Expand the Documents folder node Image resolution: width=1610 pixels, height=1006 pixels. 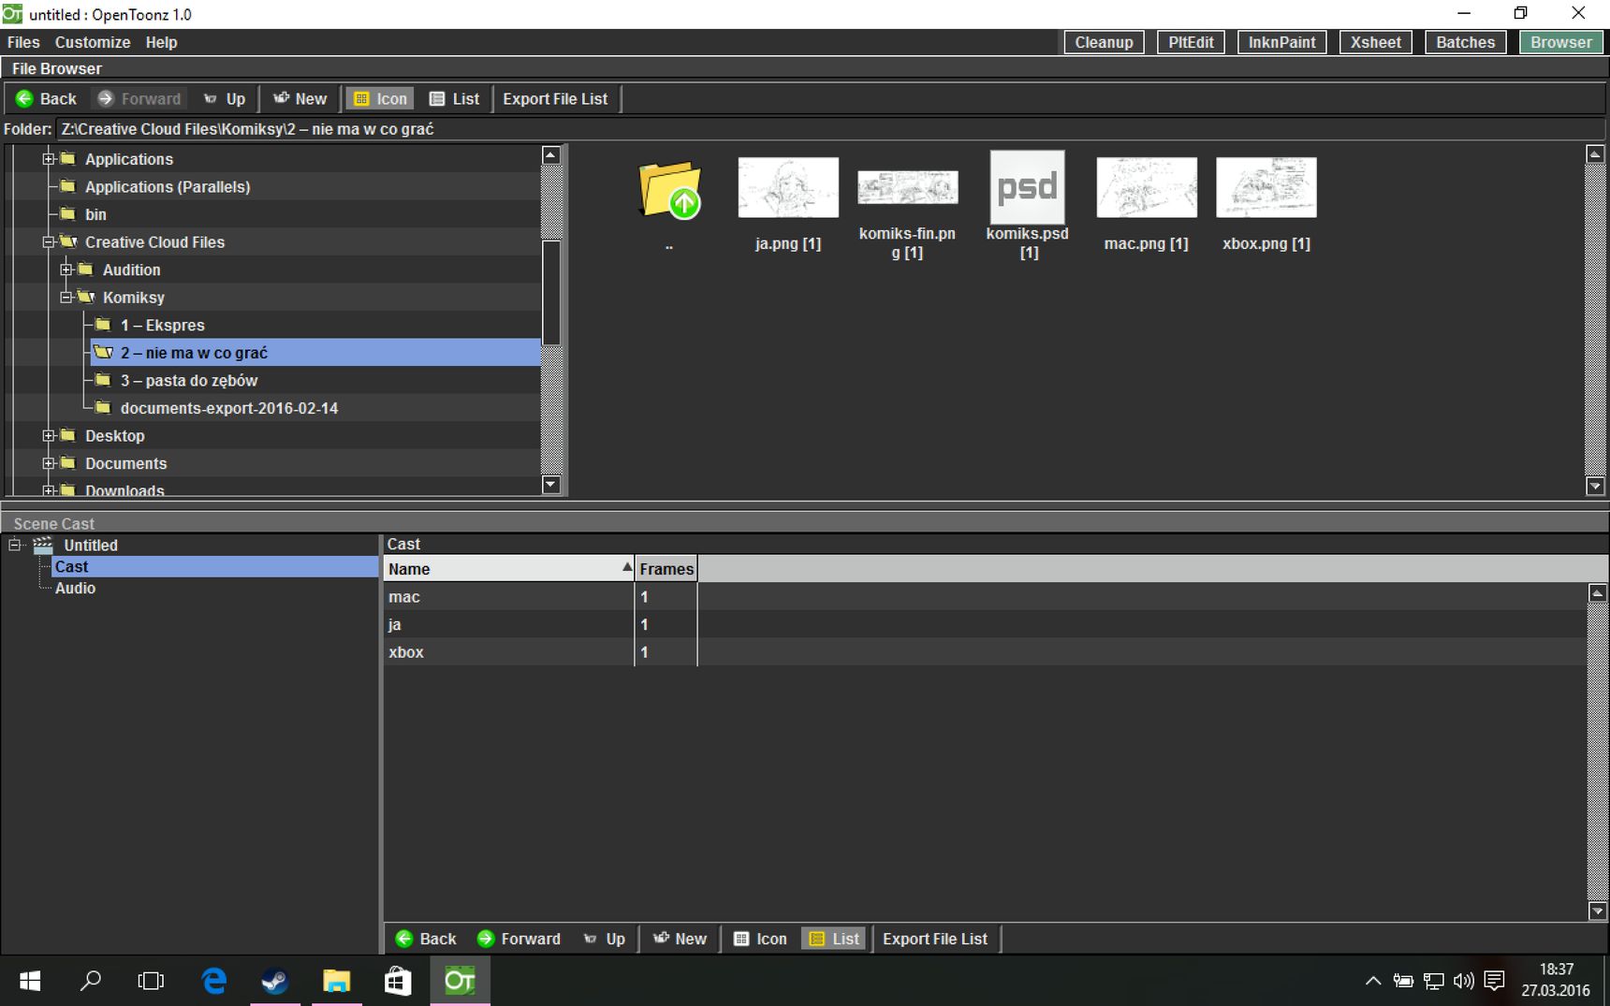pos(49,463)
